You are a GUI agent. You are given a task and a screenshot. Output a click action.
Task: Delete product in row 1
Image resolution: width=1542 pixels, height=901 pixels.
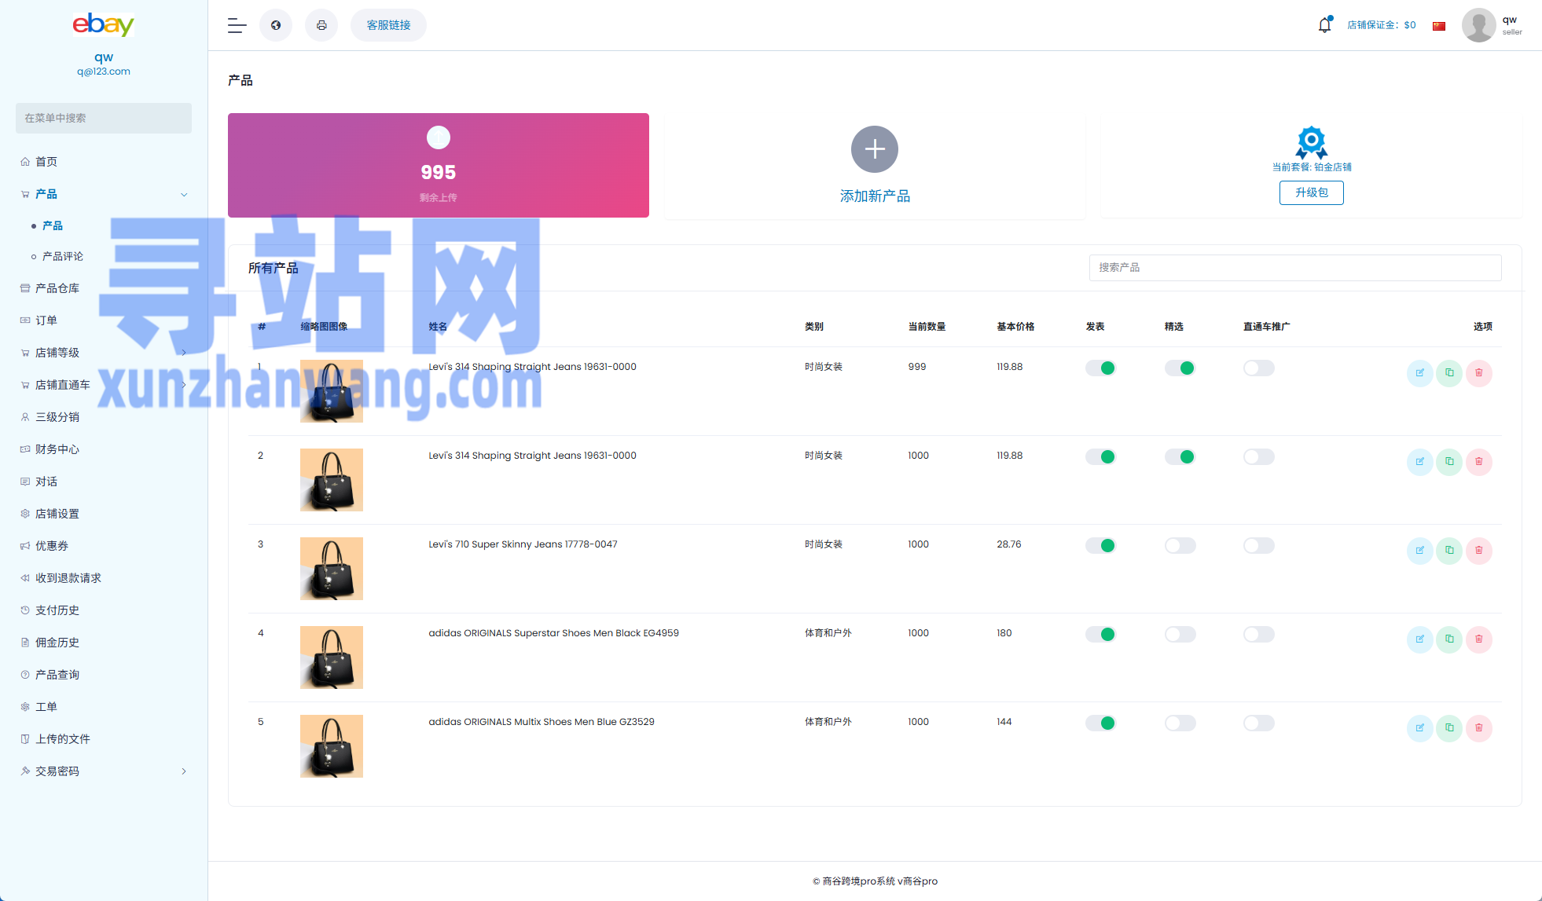(x=1479, y=373)
